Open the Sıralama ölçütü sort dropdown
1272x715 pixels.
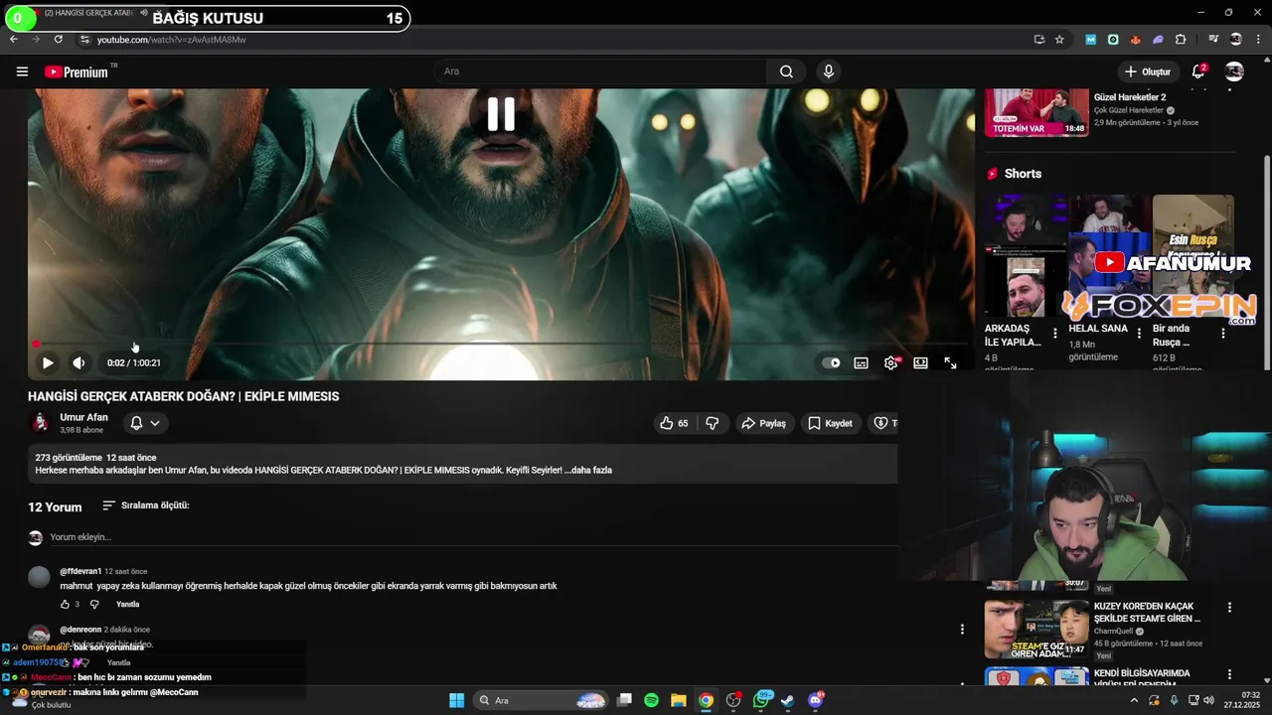145,505
